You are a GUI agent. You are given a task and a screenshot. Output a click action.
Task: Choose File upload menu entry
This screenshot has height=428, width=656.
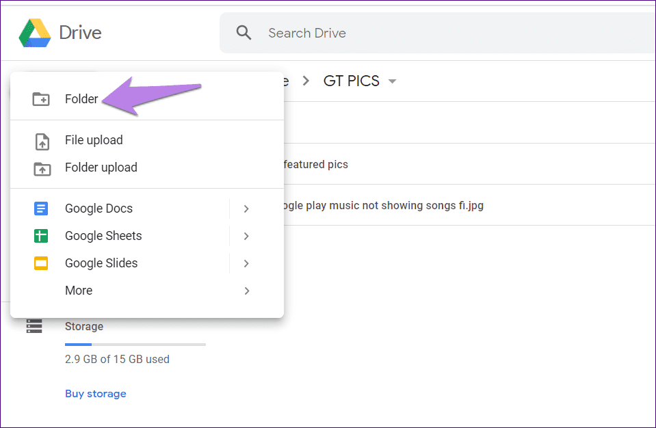(147, 140)
